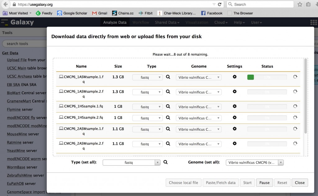Expand the Type (set all) combo box
Image resolution: width=318 pixels, height=196 pixels.
click(x=131, y=163)
